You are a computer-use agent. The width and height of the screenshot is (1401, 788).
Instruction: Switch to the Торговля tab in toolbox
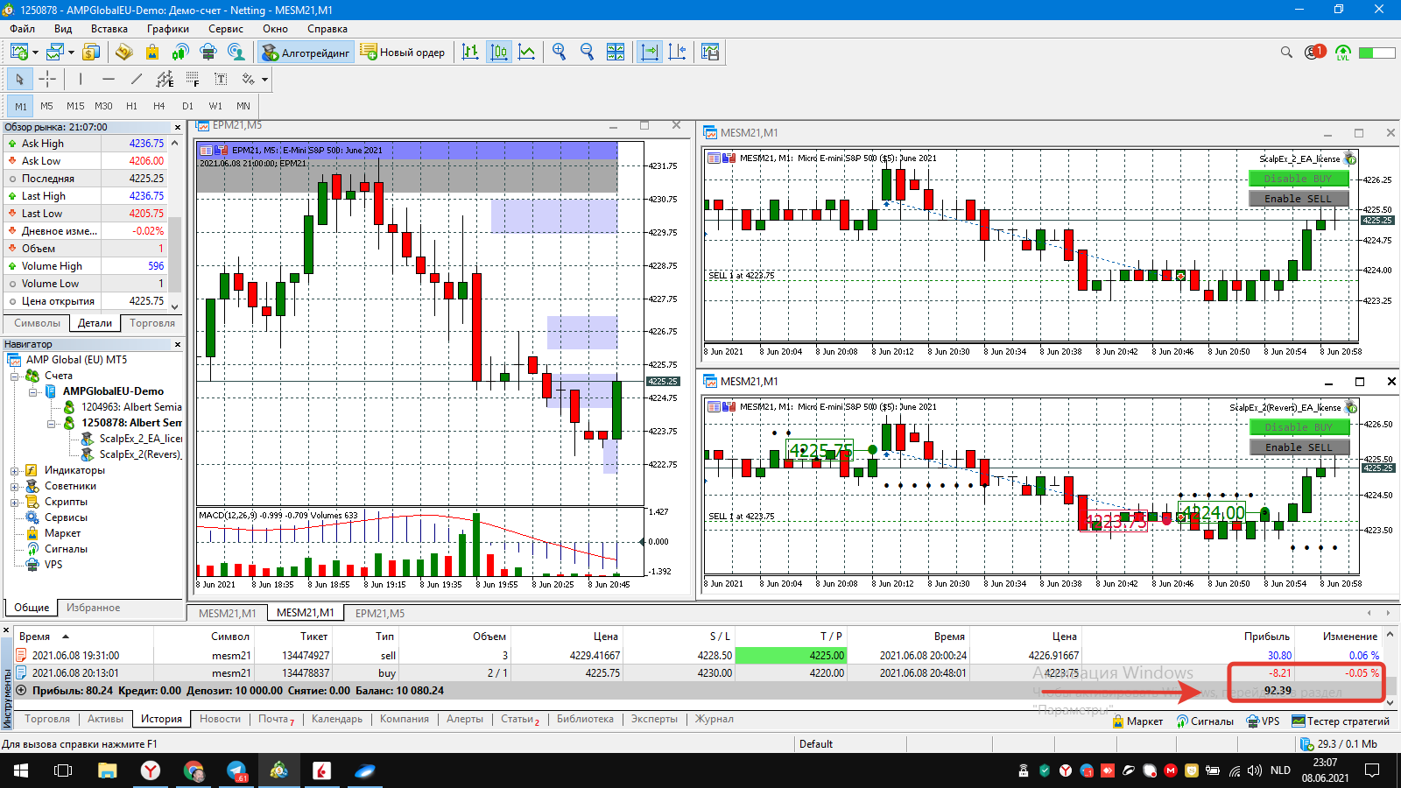tap(47, 719)
